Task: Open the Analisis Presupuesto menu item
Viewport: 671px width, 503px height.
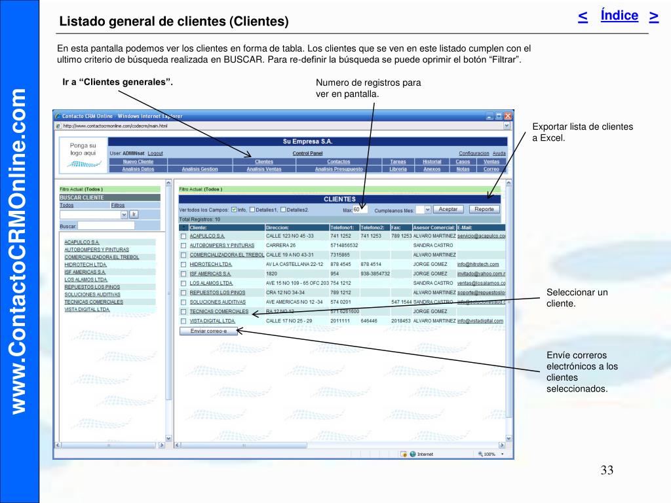Action: 339,169
